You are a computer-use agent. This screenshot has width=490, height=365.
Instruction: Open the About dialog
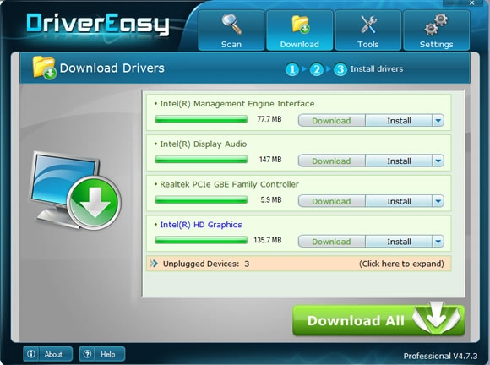[47, 354]
